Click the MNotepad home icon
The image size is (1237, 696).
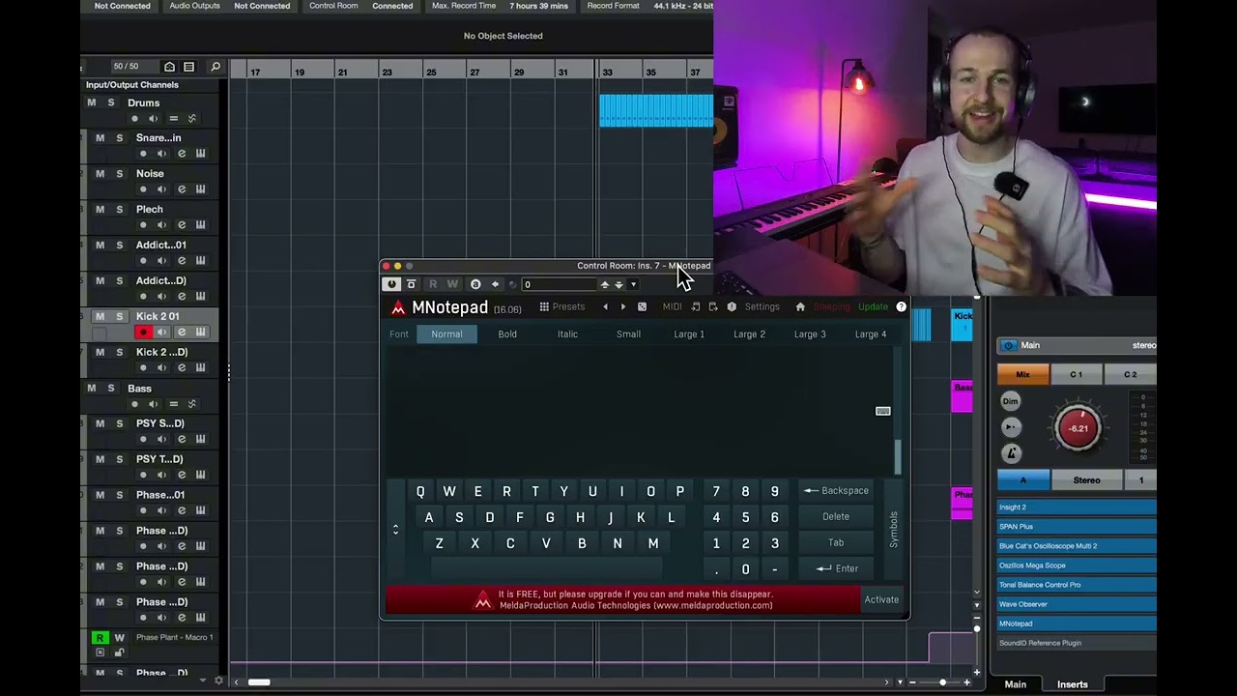click(x=800, y=306)
